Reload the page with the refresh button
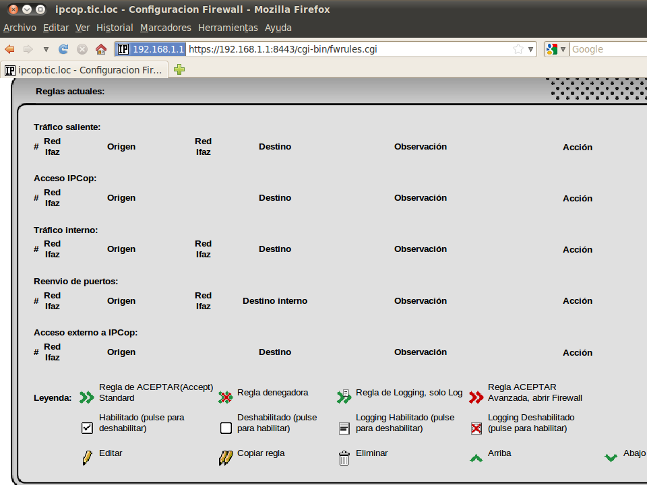The image size is (647, 485). click(x=63, y=49)
